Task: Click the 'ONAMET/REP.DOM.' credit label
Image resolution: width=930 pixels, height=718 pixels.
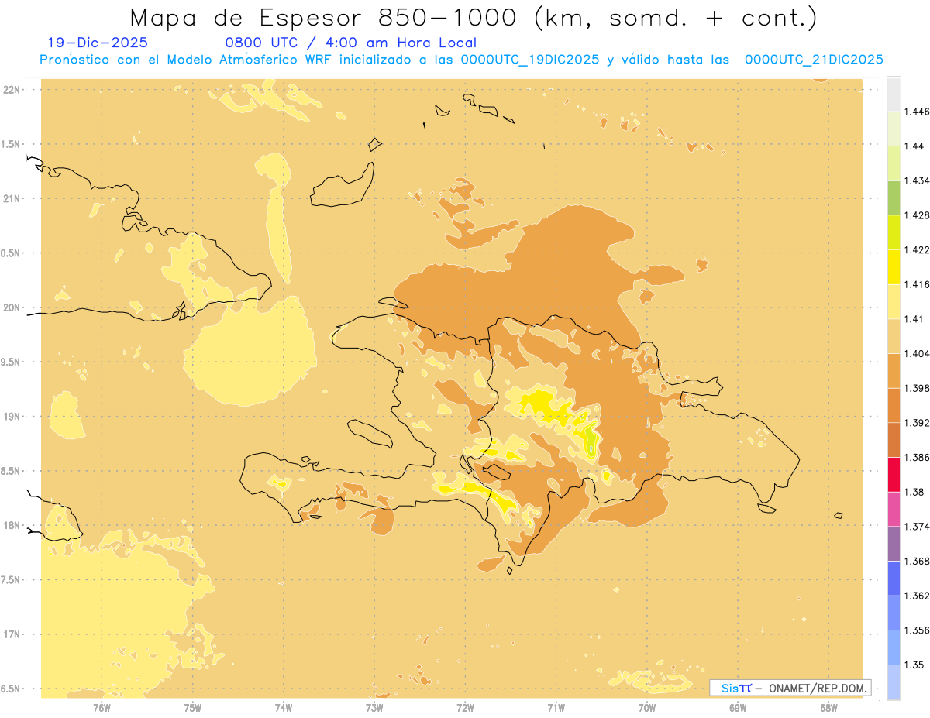Action: point(819,688)
